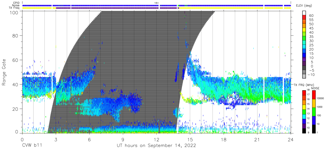Click the UT hours on September 14, 2022 title
This screenshot has height=151, width=327.
(157, 145)
